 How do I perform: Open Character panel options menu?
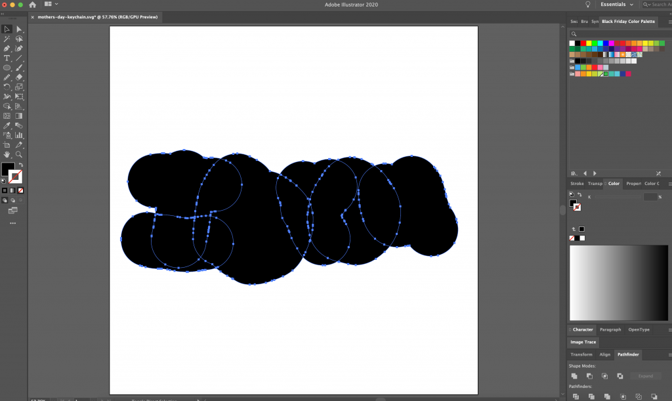(x=669, y=330)
